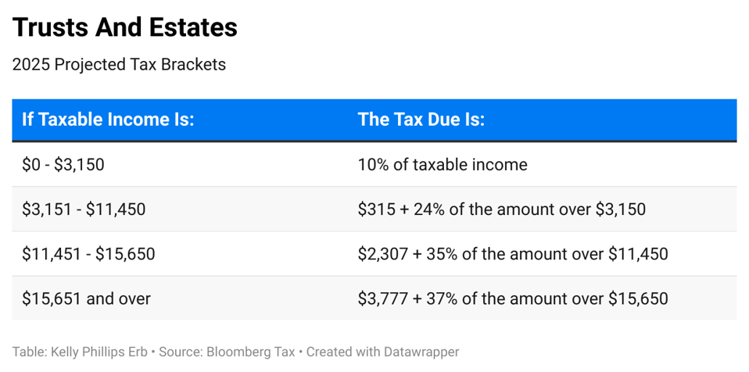Click the $15,651 and over income row

point(86,299)
